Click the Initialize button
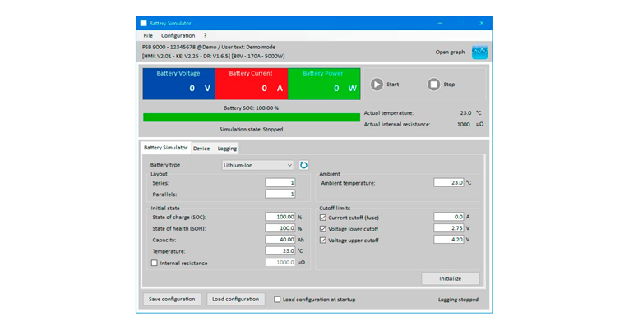Screen dimensions: 629x330 click(x=450, y=279)
